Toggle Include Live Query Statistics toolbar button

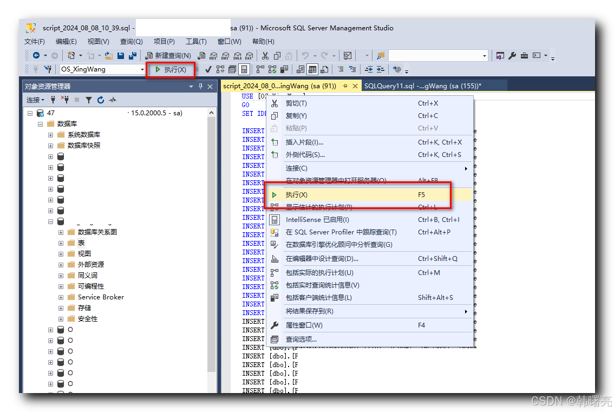pyautogui.click(x=272, y=69)
